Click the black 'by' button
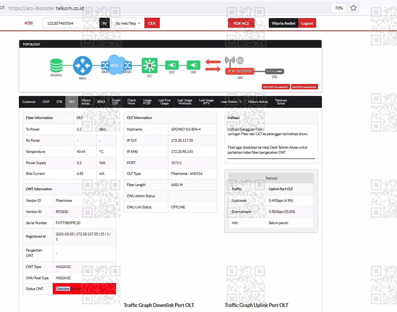This screenshot has height=312, width=397. (x=105, y=23)
